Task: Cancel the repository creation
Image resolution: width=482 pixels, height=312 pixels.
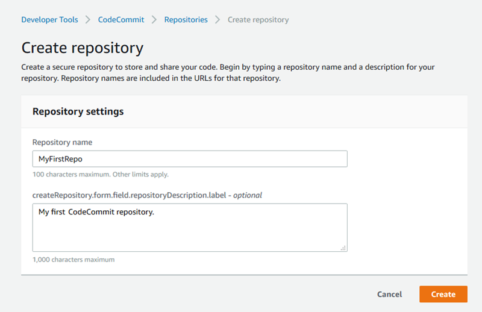Action: (389, 294)
